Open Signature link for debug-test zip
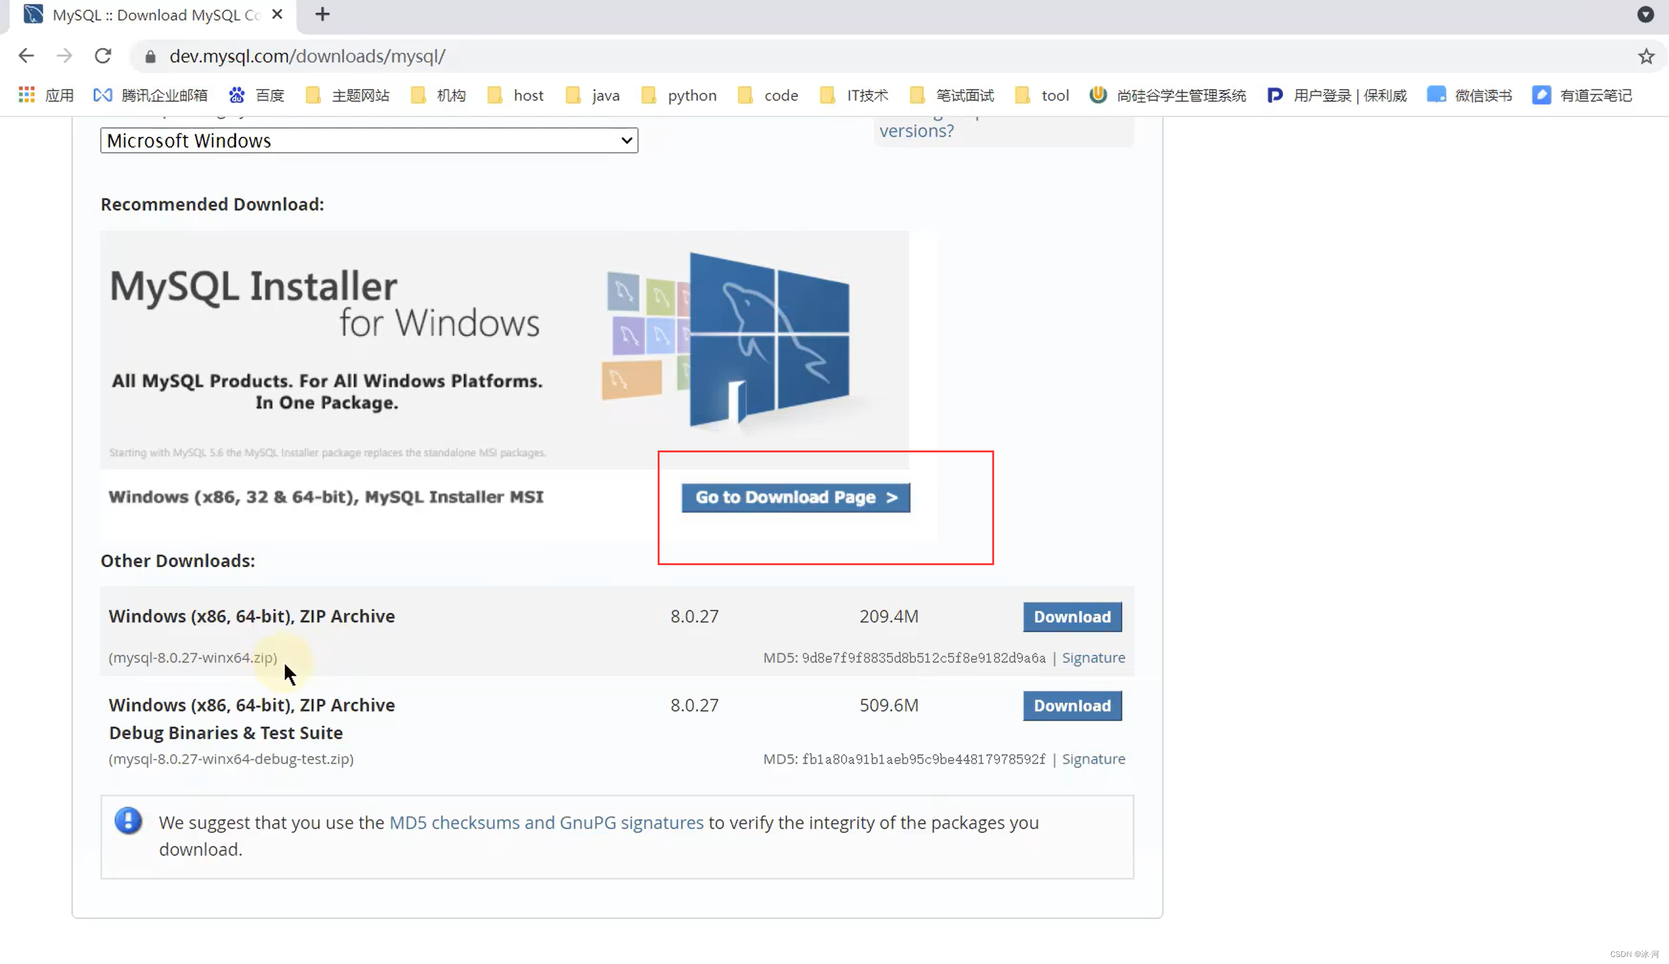Viewport: 1669px width, 964px height. 1093,759
